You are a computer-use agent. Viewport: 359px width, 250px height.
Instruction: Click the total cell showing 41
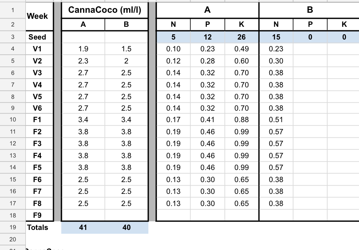pos(83,227)
